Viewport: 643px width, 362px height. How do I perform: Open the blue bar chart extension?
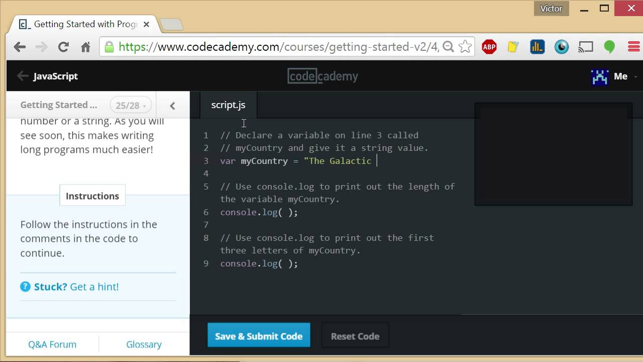pyautogui.click(x=537, y=47)
